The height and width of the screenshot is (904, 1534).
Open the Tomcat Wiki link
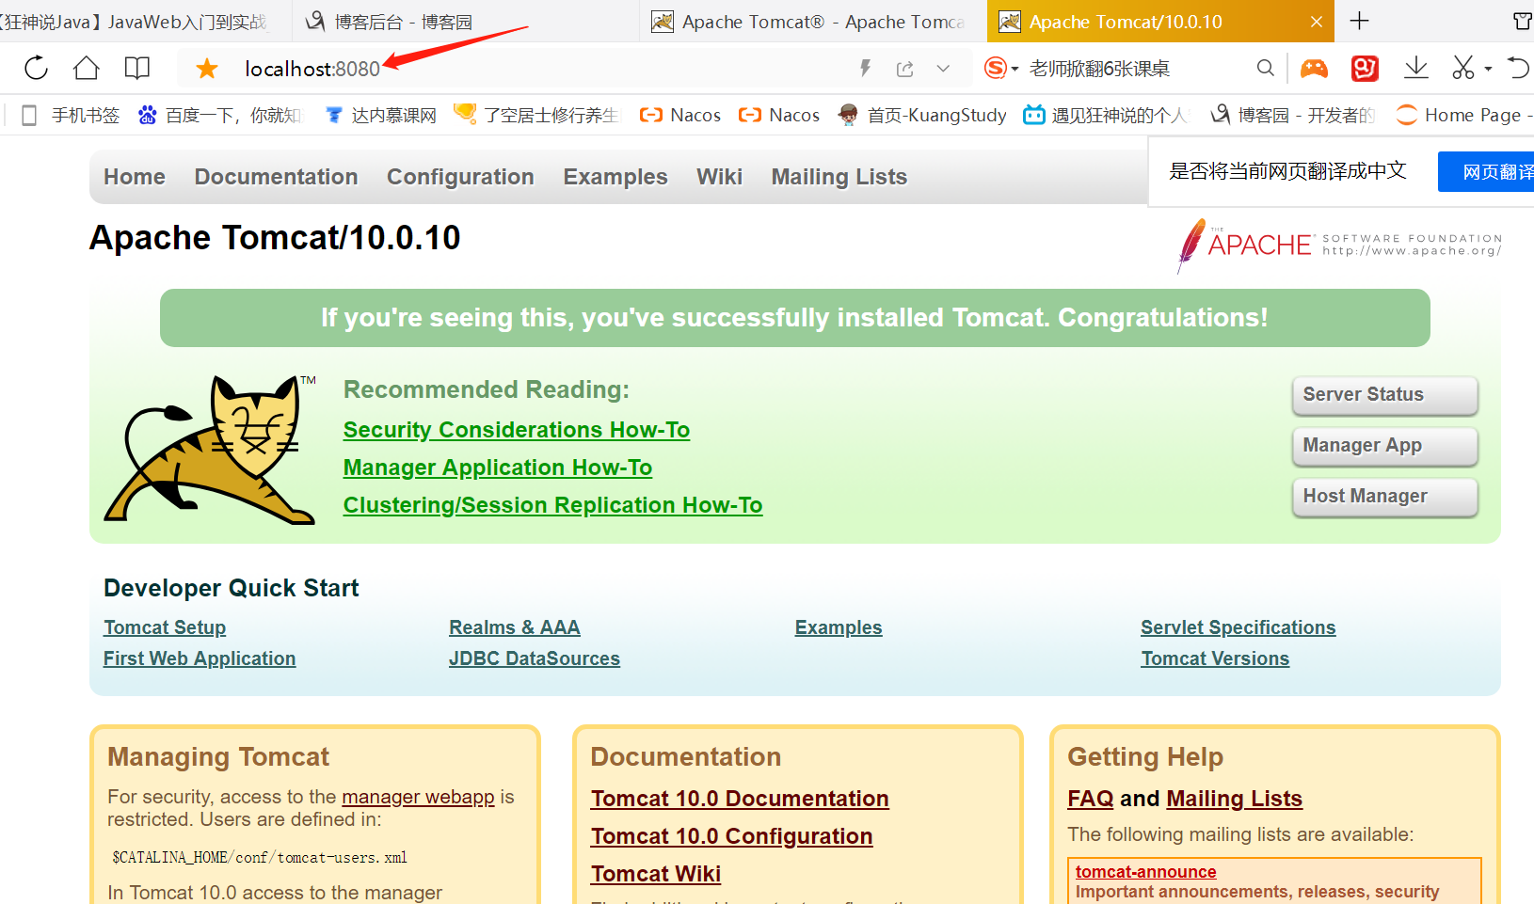[656, 874]
